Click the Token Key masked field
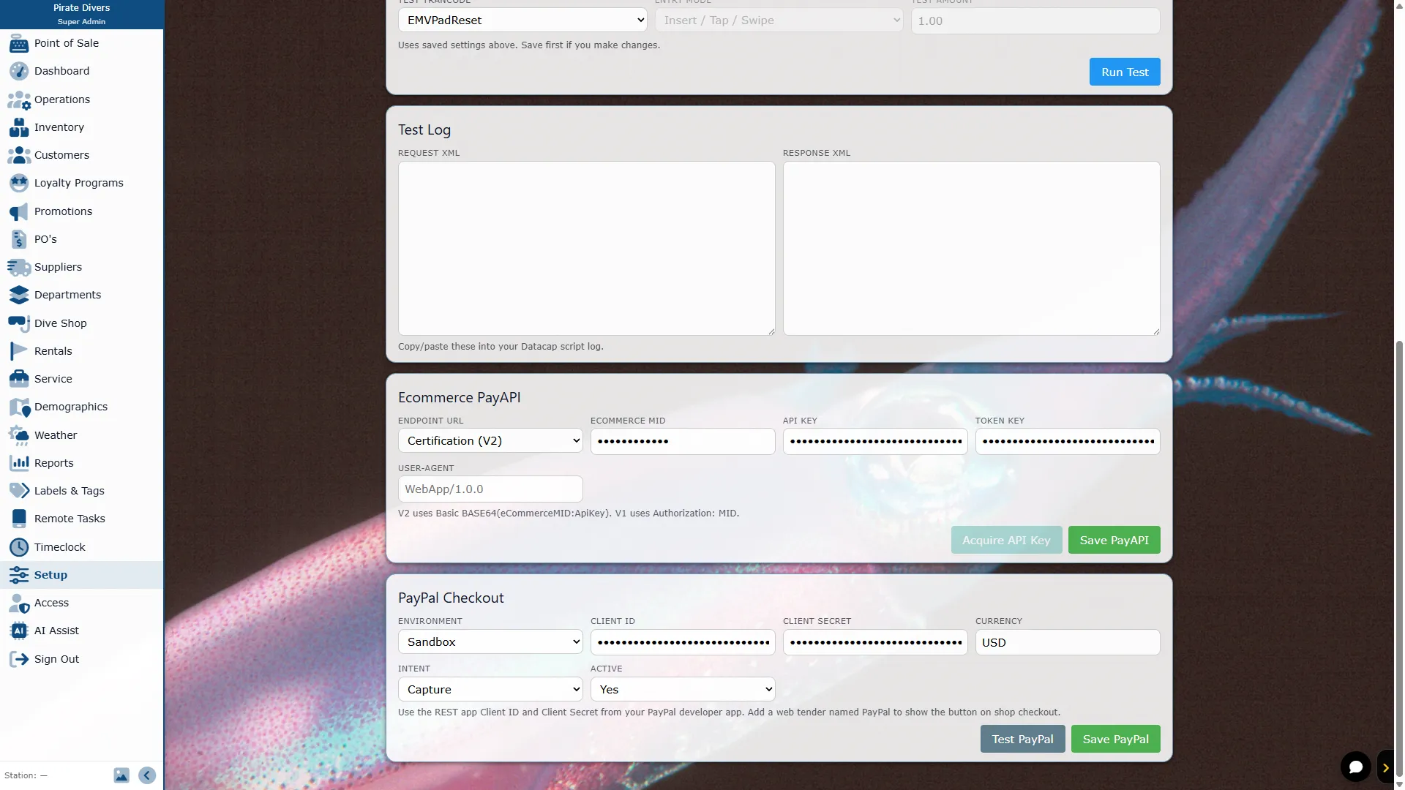Screen dimensions: 1405x790 [1068, 441]
